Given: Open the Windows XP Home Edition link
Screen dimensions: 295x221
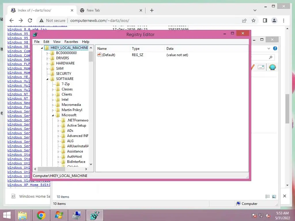Looking at the screenshot, I should point(29,185).
